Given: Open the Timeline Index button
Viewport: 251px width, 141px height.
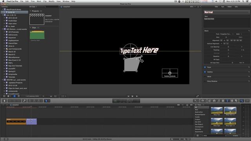Looking at the screenshot, I should (6, 139).
